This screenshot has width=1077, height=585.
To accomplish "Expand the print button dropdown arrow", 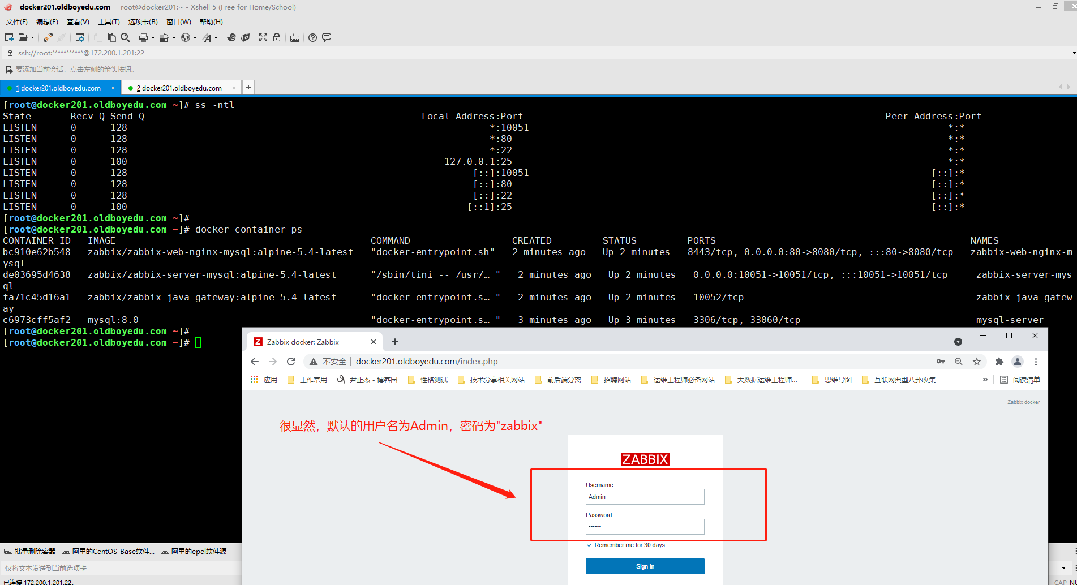I will tap(153, 38).
